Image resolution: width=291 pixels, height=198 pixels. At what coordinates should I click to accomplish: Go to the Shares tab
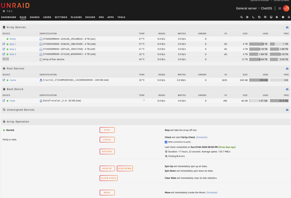[35, 17]
